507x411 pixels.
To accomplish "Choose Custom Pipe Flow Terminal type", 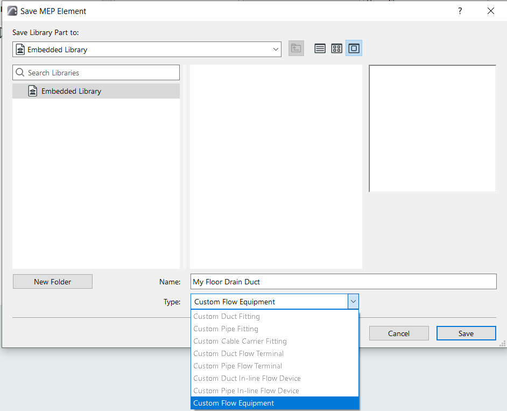I will point(274,366).
